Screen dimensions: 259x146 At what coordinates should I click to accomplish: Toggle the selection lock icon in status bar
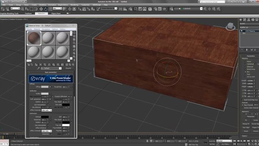point(147,141)
